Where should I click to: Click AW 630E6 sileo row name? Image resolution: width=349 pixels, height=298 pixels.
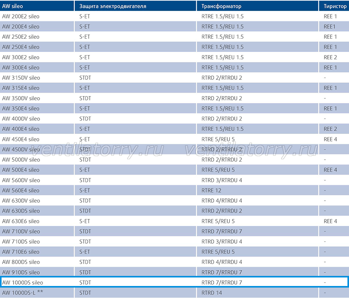point(21,221)
